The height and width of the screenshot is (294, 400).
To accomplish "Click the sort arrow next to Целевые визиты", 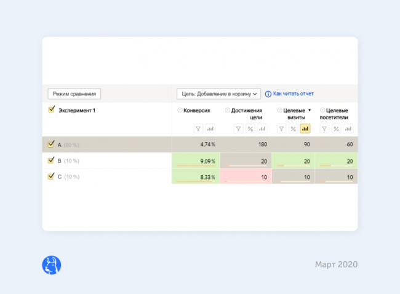I will 310,111.
